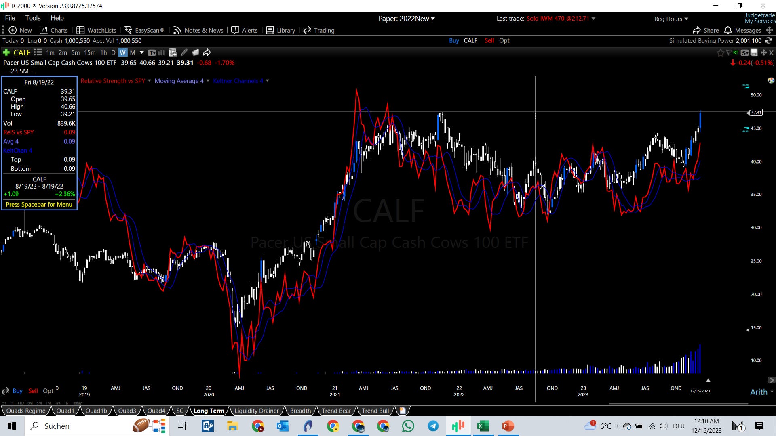Open the Tools menu
The height and width of the screenshot is (436, 776).
[33, 18]
